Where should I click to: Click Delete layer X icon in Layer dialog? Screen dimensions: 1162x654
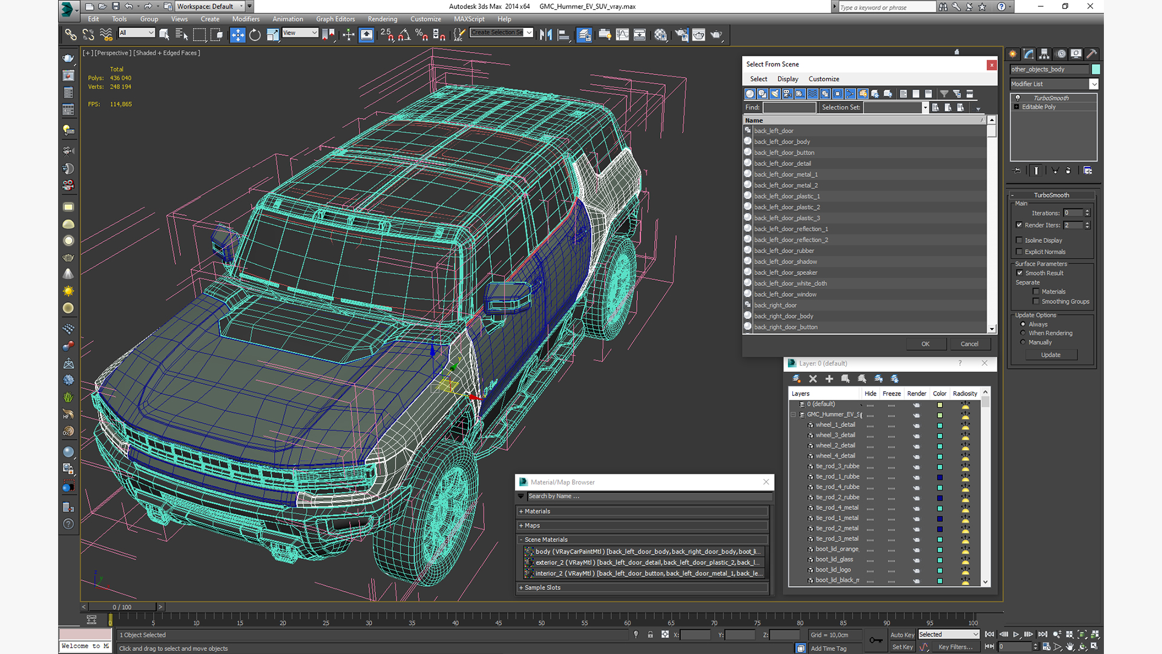tap(813, 378)
